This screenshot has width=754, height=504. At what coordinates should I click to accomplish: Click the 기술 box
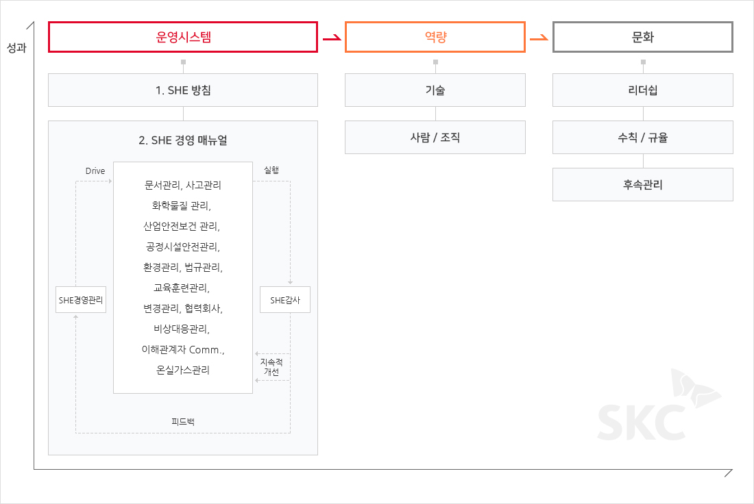(435, 90)
